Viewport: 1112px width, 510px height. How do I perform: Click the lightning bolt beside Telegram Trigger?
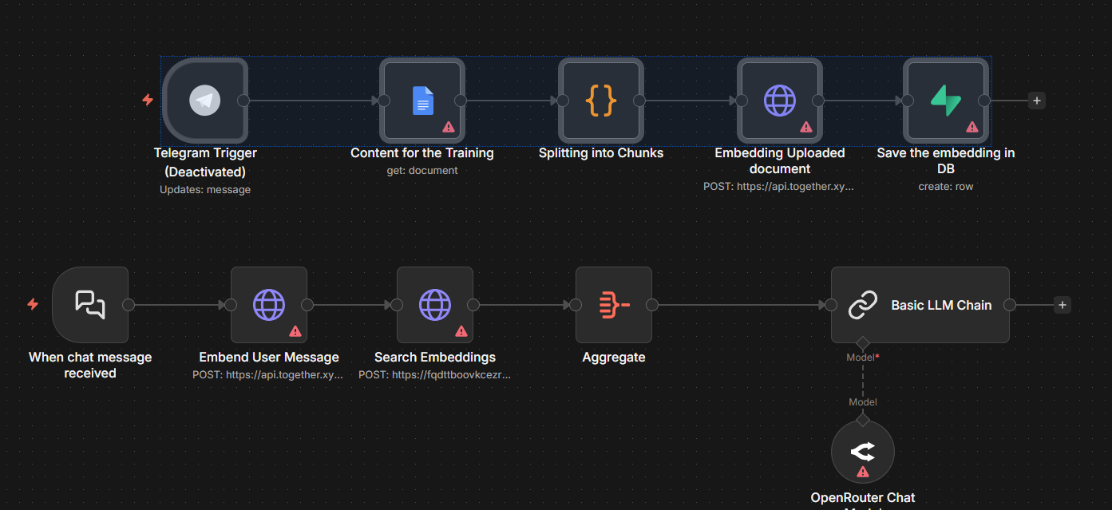pos(148,100)
